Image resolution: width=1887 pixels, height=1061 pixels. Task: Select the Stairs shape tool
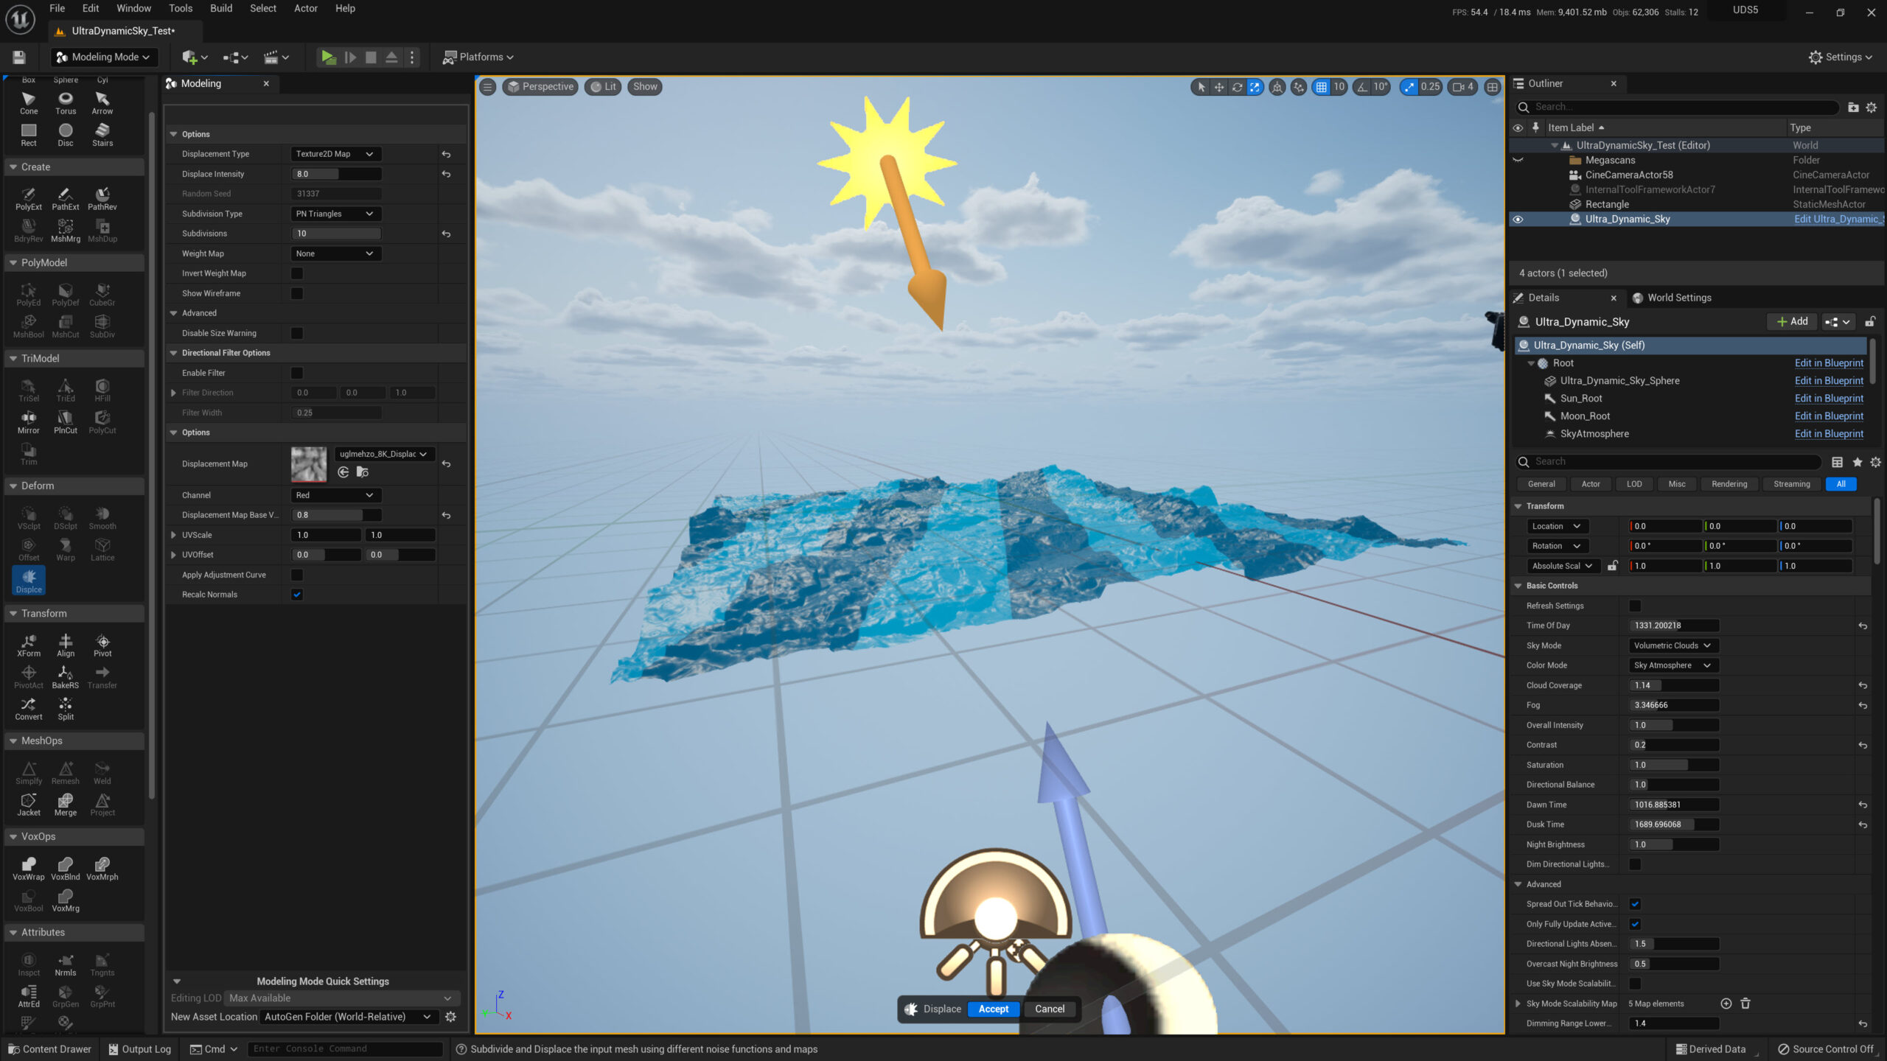[x=102, y=134]
